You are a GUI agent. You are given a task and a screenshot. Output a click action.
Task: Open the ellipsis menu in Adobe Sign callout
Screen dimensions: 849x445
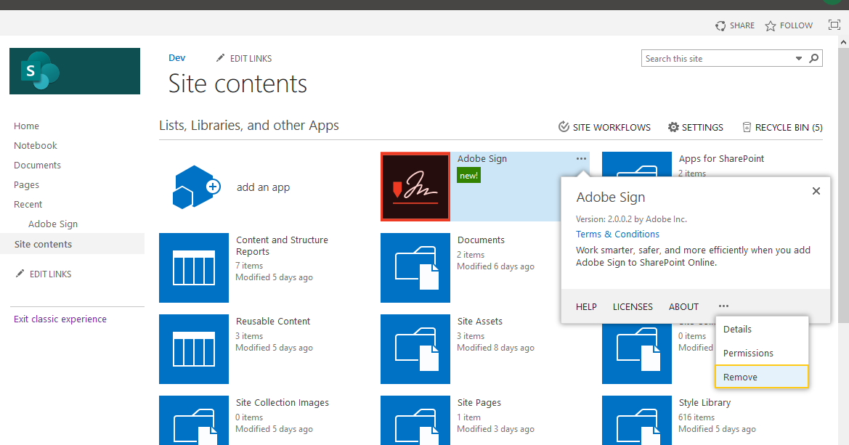723,306
